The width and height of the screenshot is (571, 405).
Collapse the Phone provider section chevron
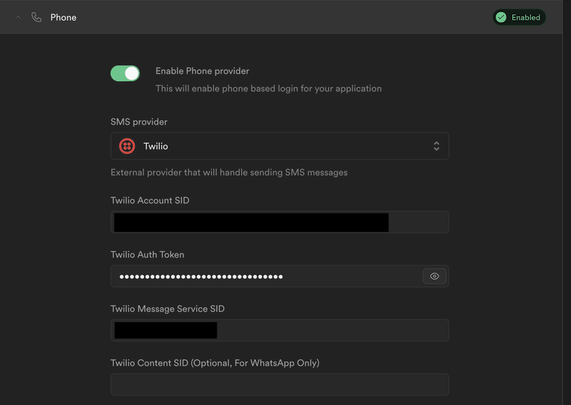pos(18,17)
